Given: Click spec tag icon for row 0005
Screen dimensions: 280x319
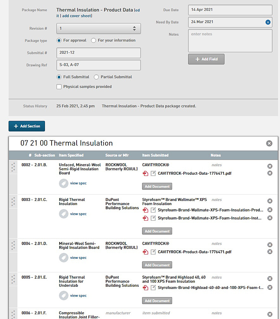Looking at the screenshot, I should click(x=64, y=296).
